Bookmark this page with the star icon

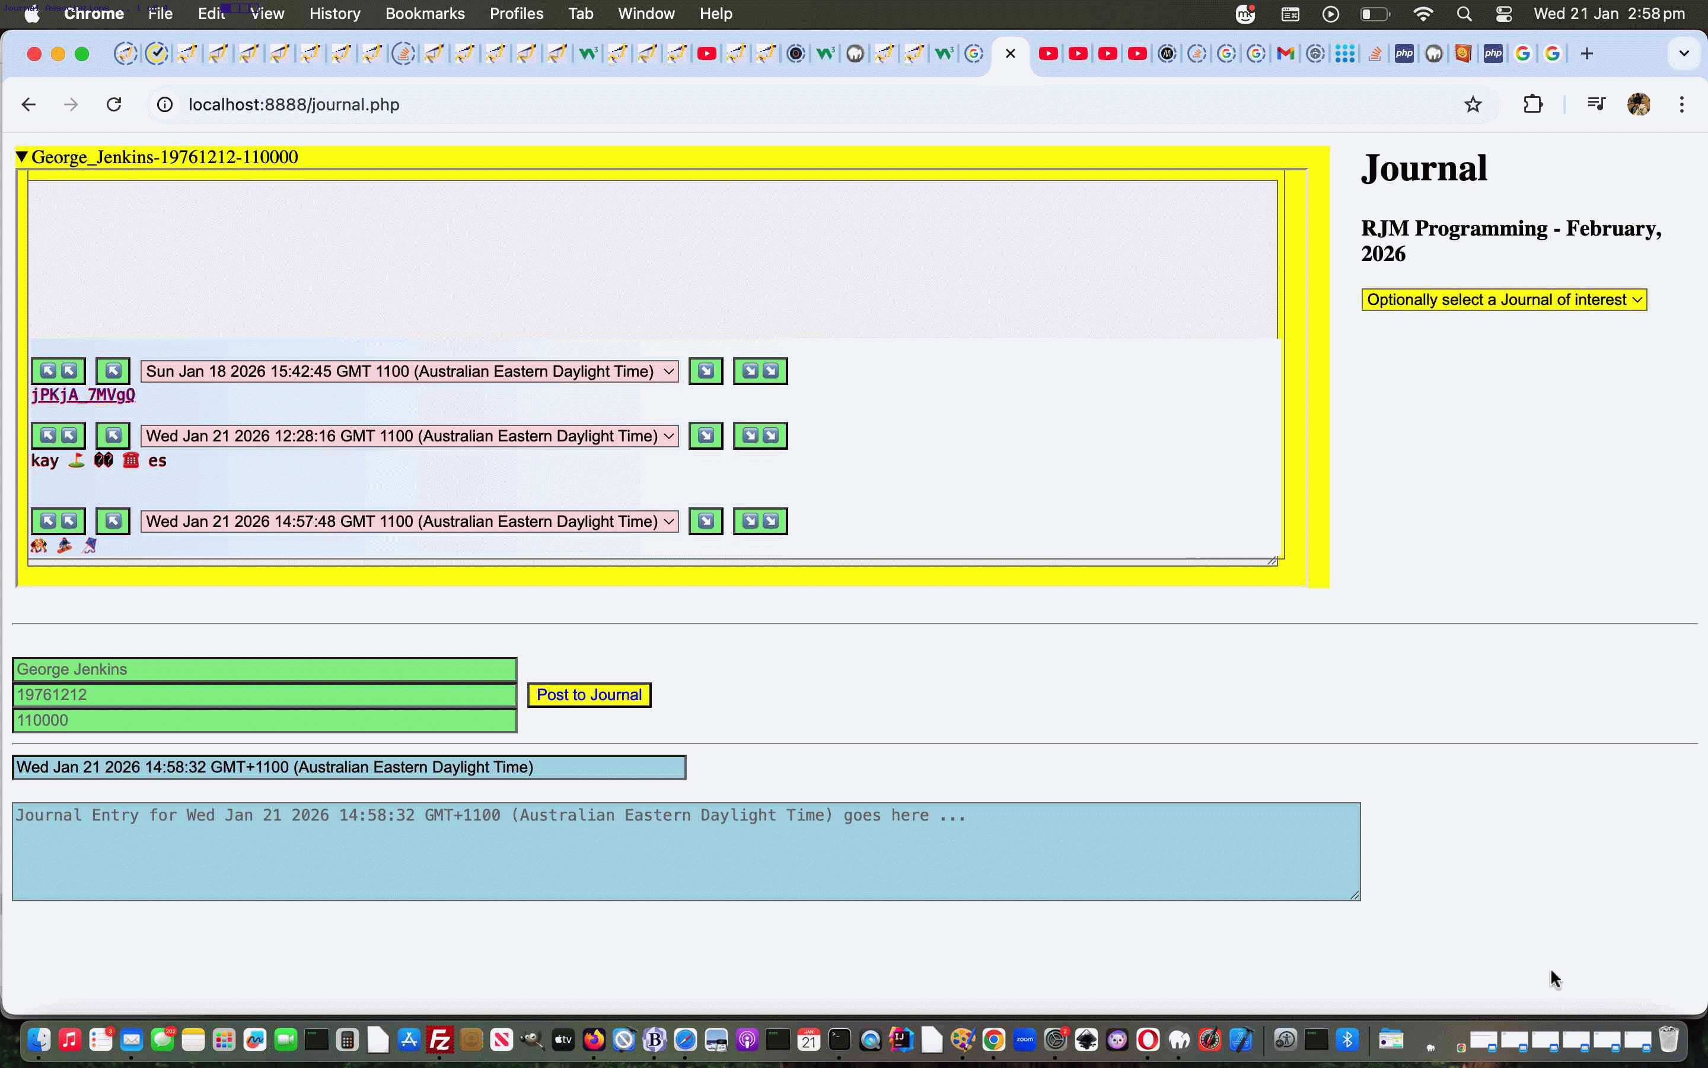click(x=1473, y=104)
